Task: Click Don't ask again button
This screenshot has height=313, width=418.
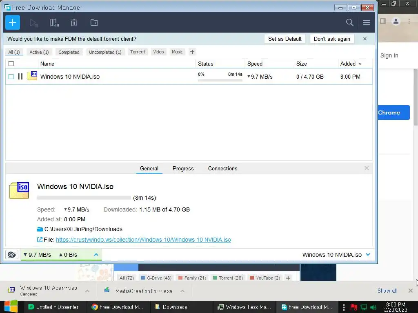Action: click(332, 39)
